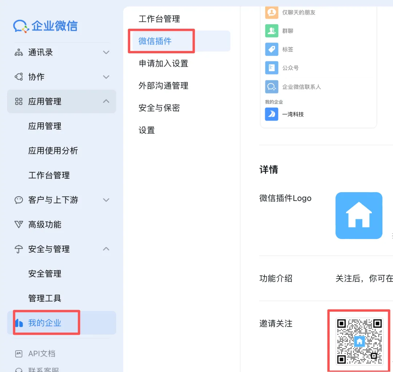
Task: Click the 微信插件Logo label
Action: click(x=286, y=198)
